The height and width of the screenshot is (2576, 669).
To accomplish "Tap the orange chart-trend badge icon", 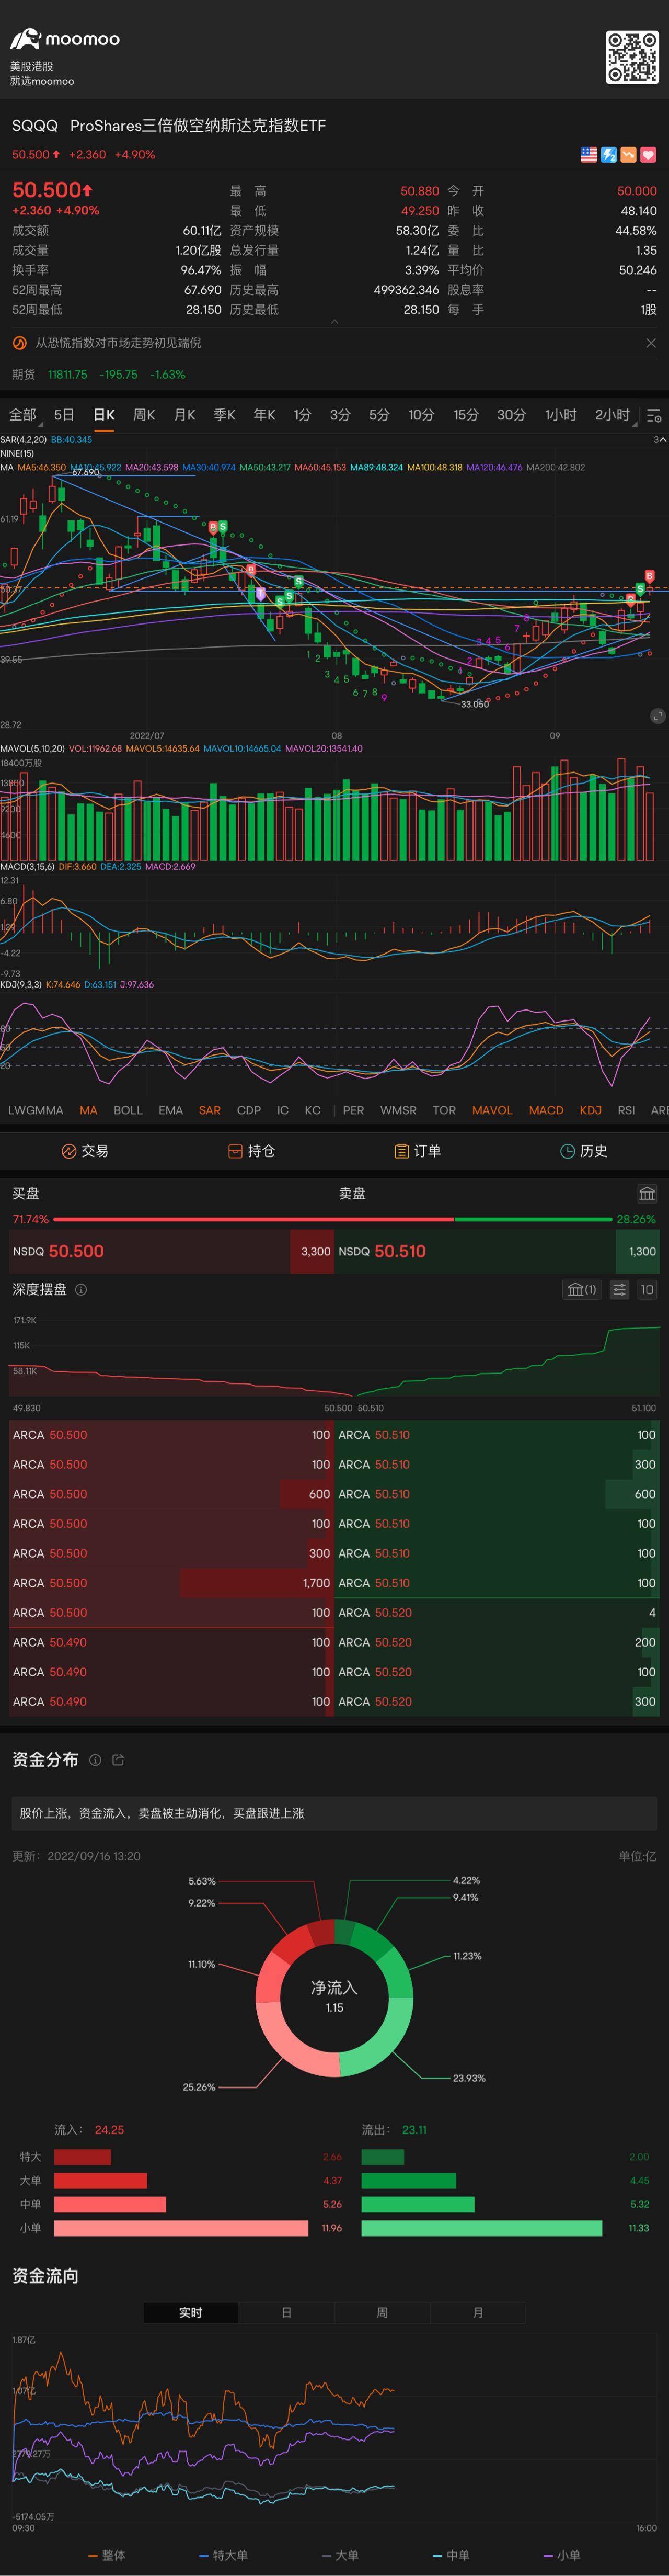I will pyautogui.click(x=628, y=155).
